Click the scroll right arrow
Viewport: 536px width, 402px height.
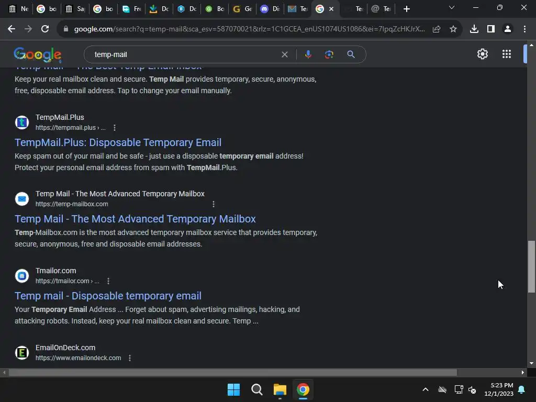tap(523, 372)
